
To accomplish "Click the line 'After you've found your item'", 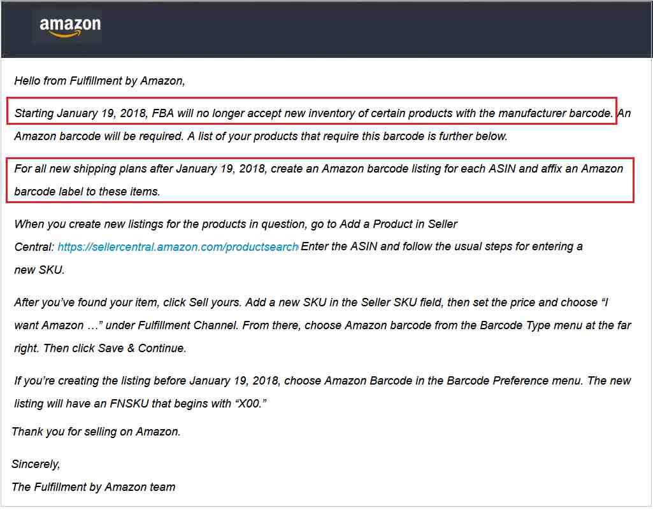I will point(311,302).
